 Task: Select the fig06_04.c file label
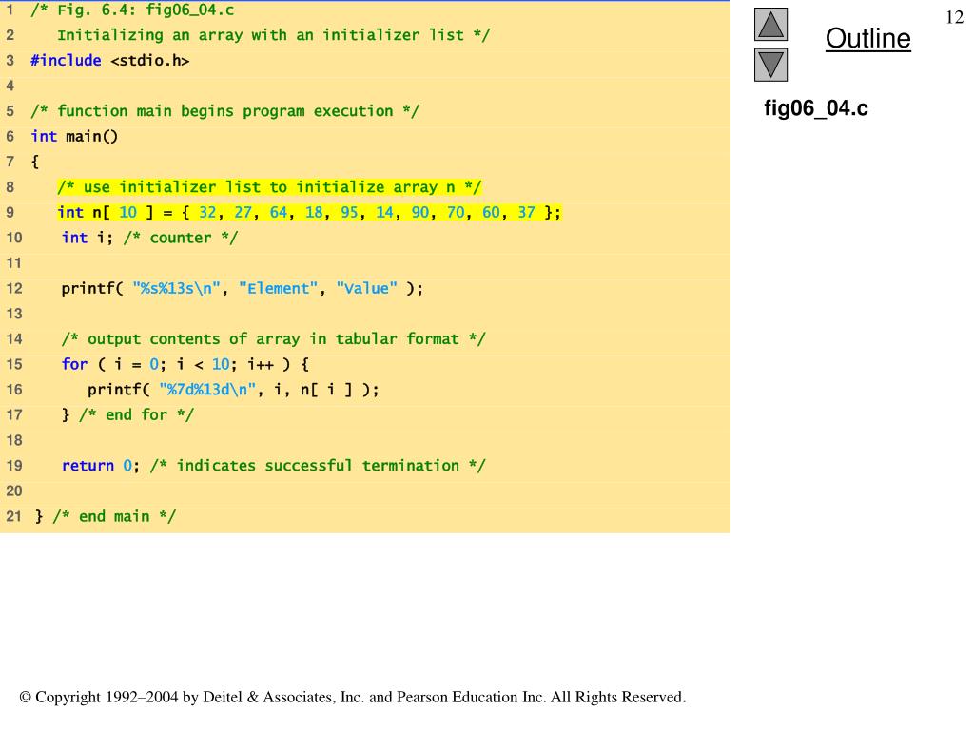pyautogui.click(x=815, y=108)
